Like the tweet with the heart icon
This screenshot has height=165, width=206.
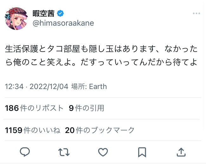click(x=103, y=152)
